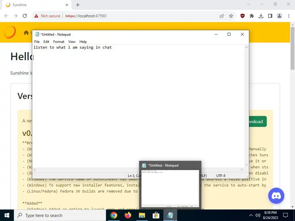This screenshot has width=295, height=221.
Task: Open Chrome extensions puzzle icon
Action: pos(252,16)
